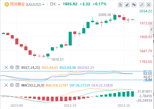Click the MACD(12,26,9) label
This screenshot has height=109, width=154.
point(33,85)
